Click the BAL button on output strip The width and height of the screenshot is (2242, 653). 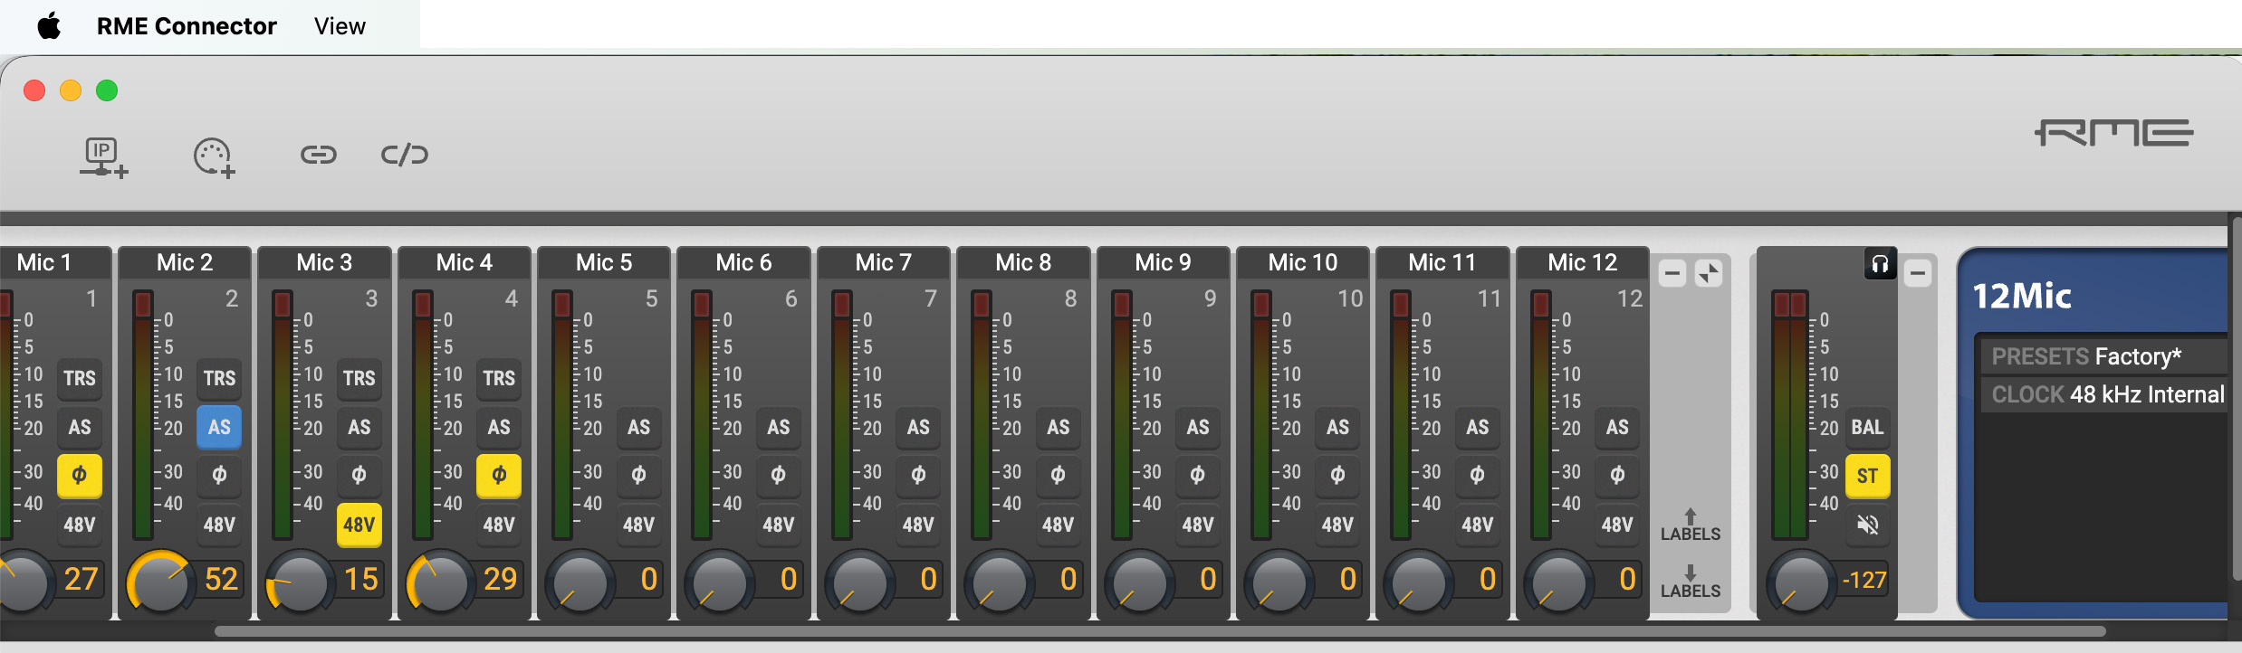pyautogui.click(x=1867, y=427)
